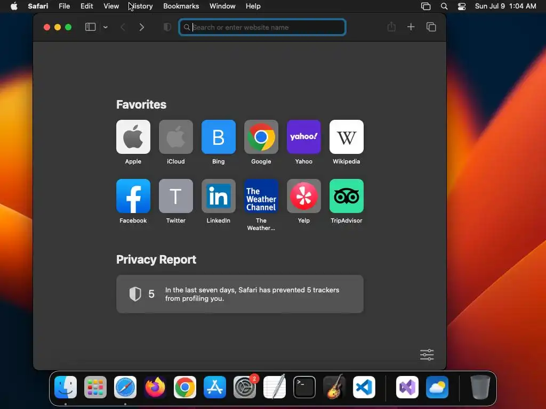This screenshot has width=546, height=409.
Task: Open TextEdit from the Dock
Action: click(275, 387)
